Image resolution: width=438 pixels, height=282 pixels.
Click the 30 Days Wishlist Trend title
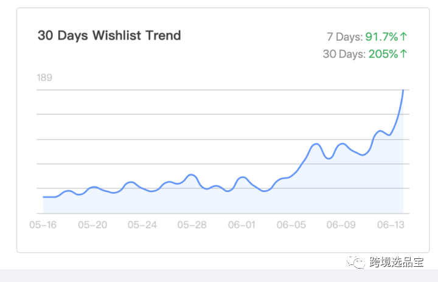pos(109,35)
